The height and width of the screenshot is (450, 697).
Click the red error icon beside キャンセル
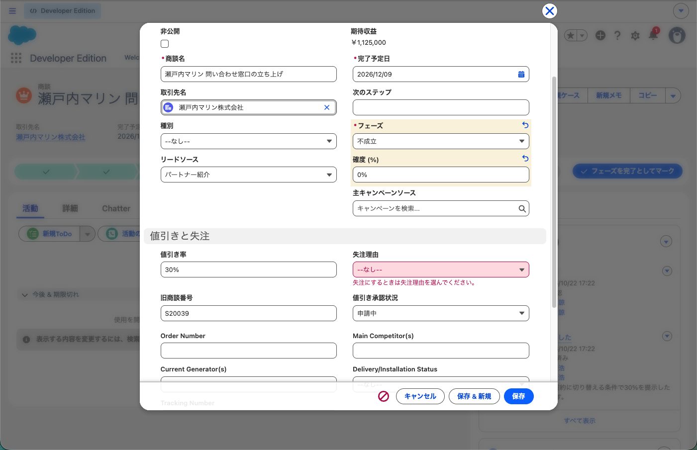tap(384, 396)
